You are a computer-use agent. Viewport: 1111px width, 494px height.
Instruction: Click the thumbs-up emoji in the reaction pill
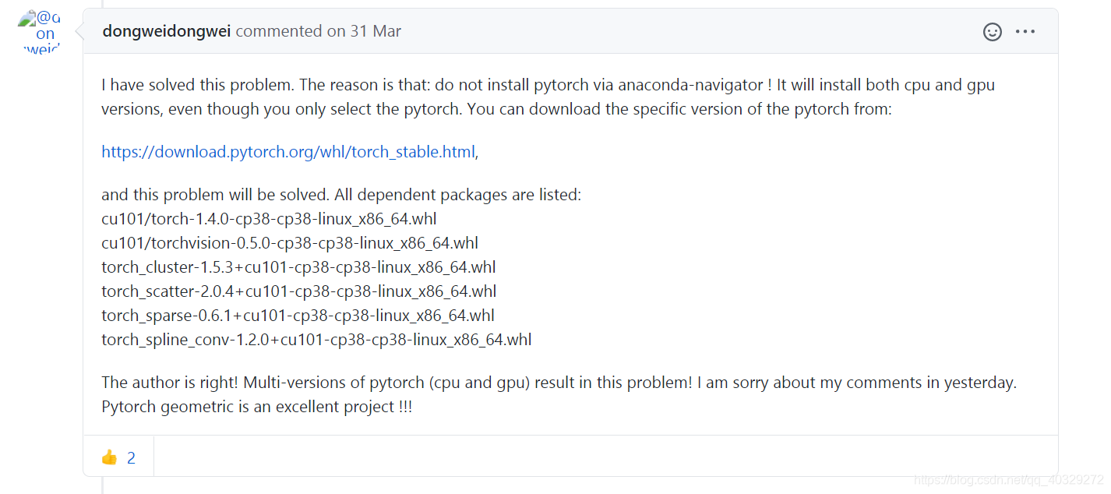[110, 457]
